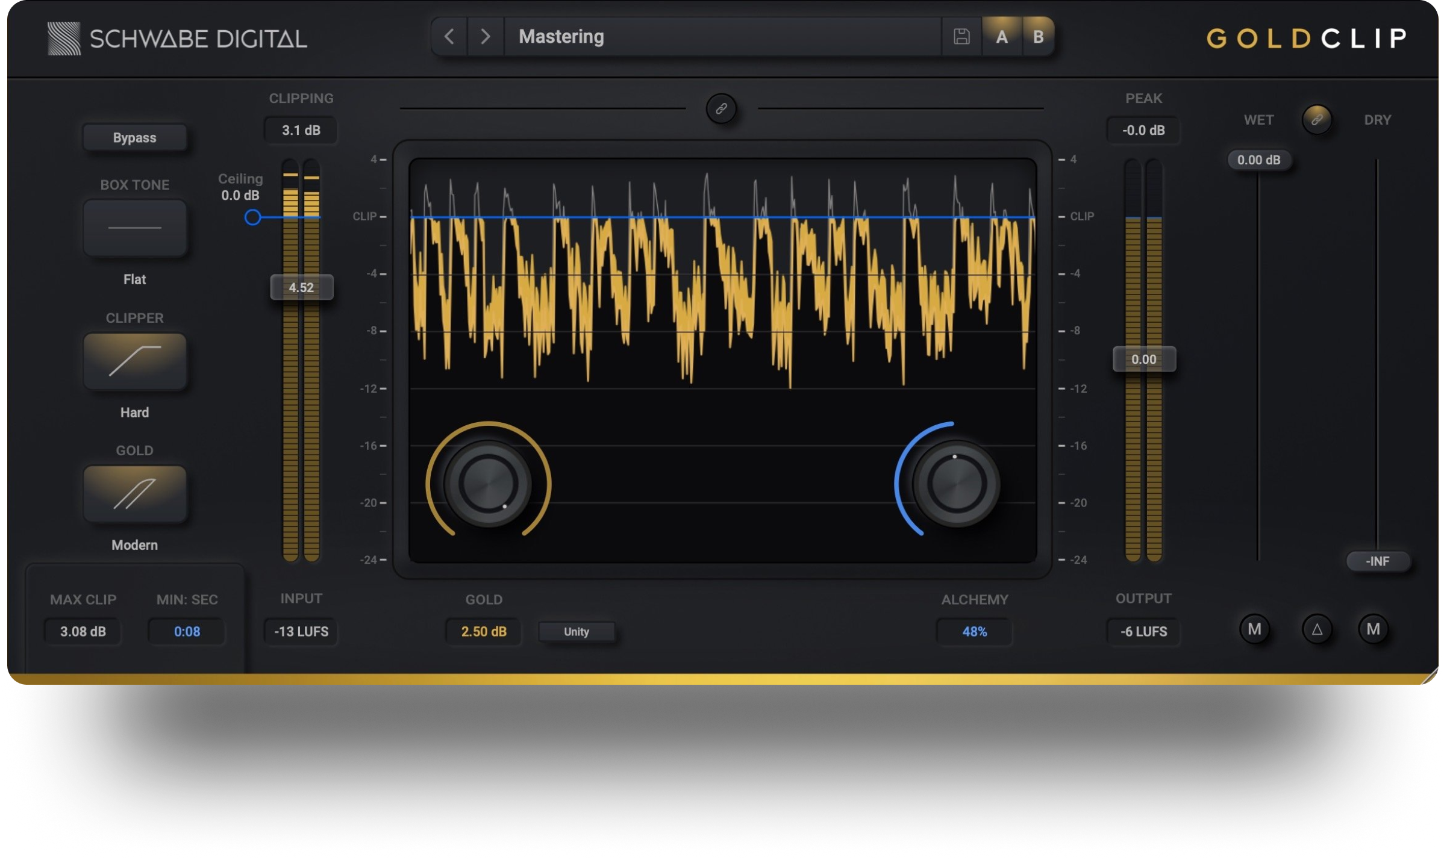The height and width of the screenshot is (860, 1444).
Task: Click the GOLDCLIP product logo
Action: click(x=1306, y=39)
